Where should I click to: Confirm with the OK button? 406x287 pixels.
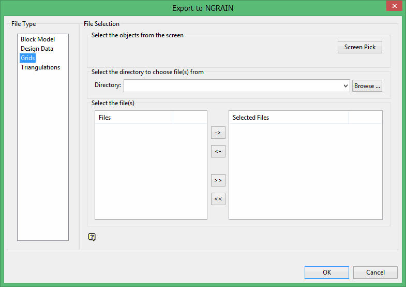pyautogui.click(x=327, y=272)
